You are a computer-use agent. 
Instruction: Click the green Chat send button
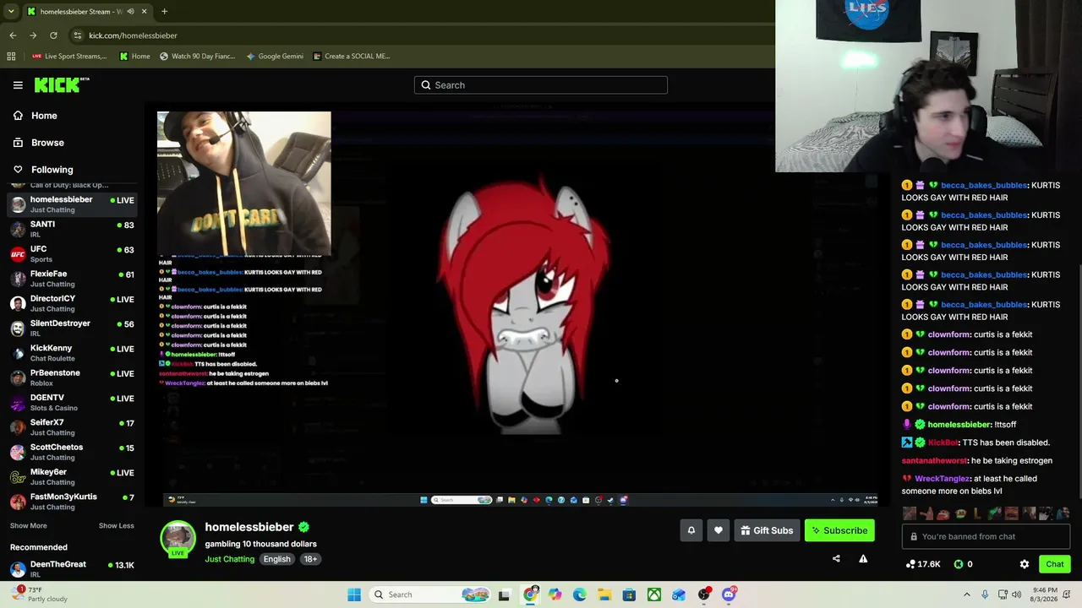pos(1055,564)
